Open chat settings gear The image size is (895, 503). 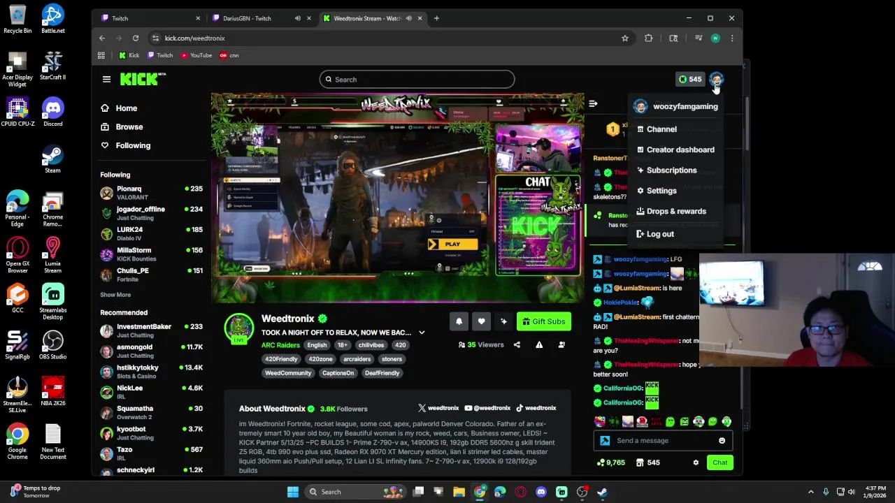(x=696, y=462)
